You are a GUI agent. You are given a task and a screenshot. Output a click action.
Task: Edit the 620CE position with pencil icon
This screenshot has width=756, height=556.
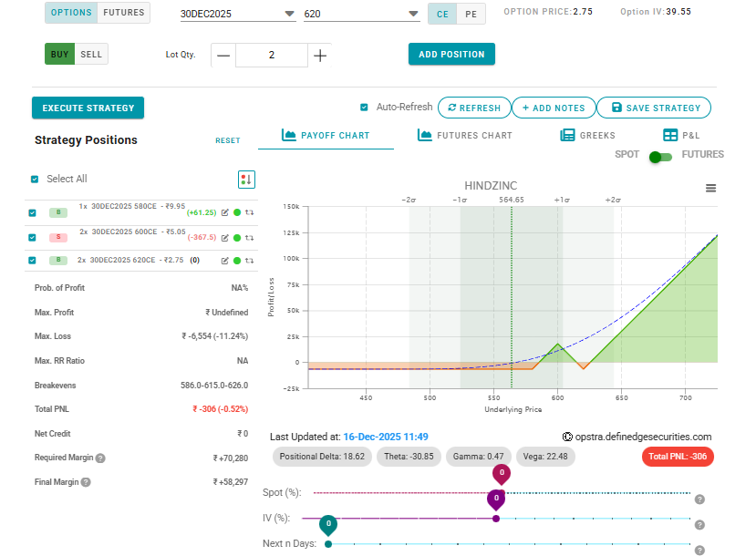tap(224, 261)
